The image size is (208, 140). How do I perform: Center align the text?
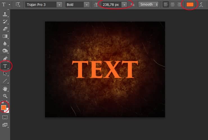point(173,4)
